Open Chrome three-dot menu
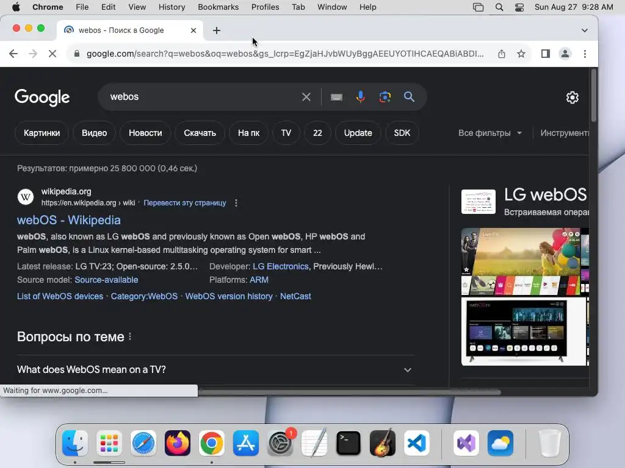 pos(585,54)
